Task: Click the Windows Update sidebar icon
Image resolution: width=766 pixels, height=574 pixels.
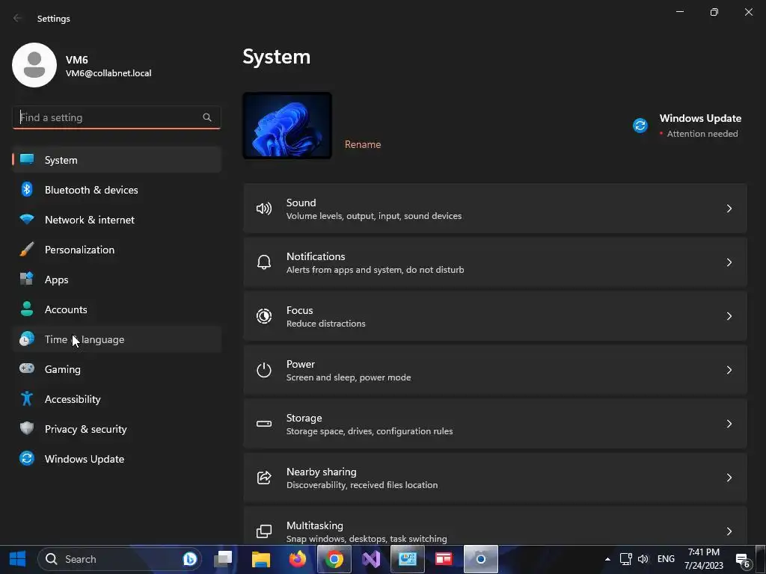Action: click(x=27, y=458)
